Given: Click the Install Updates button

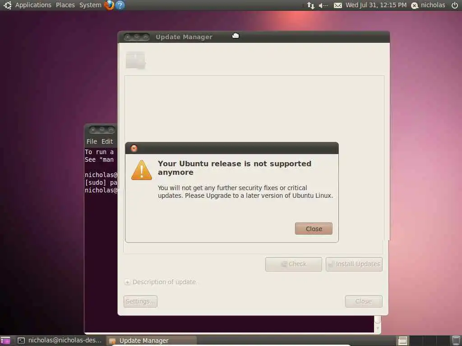Looking at the screenshot, I should [354, 264].
